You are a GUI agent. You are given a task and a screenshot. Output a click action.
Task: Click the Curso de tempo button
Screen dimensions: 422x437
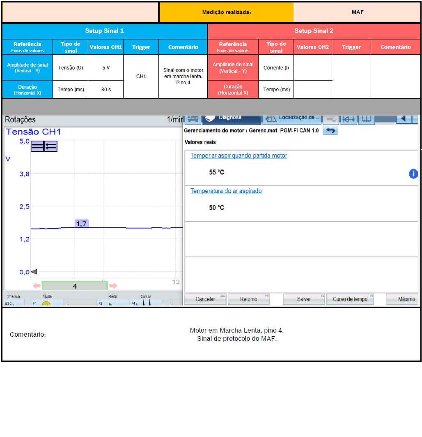click(350, 299)
